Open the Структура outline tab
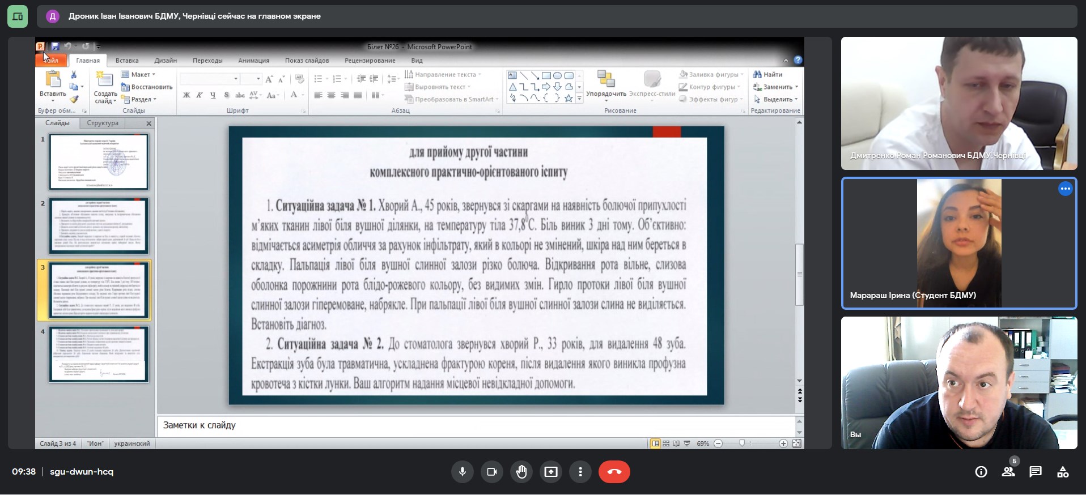Screen dimensions: 1086x495 pyautogui.click(x=103, y=123)
